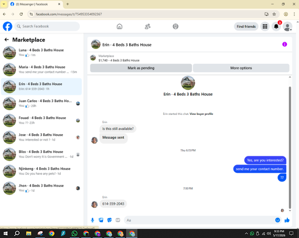The image size is (299, 238).
Task: Click the Search Facebook box
Action: [x=47, y=27]
